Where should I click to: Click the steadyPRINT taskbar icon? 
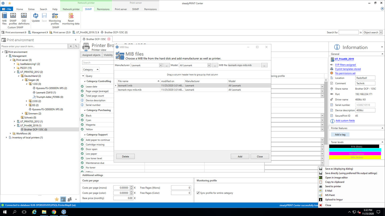(x=64, y=212)
